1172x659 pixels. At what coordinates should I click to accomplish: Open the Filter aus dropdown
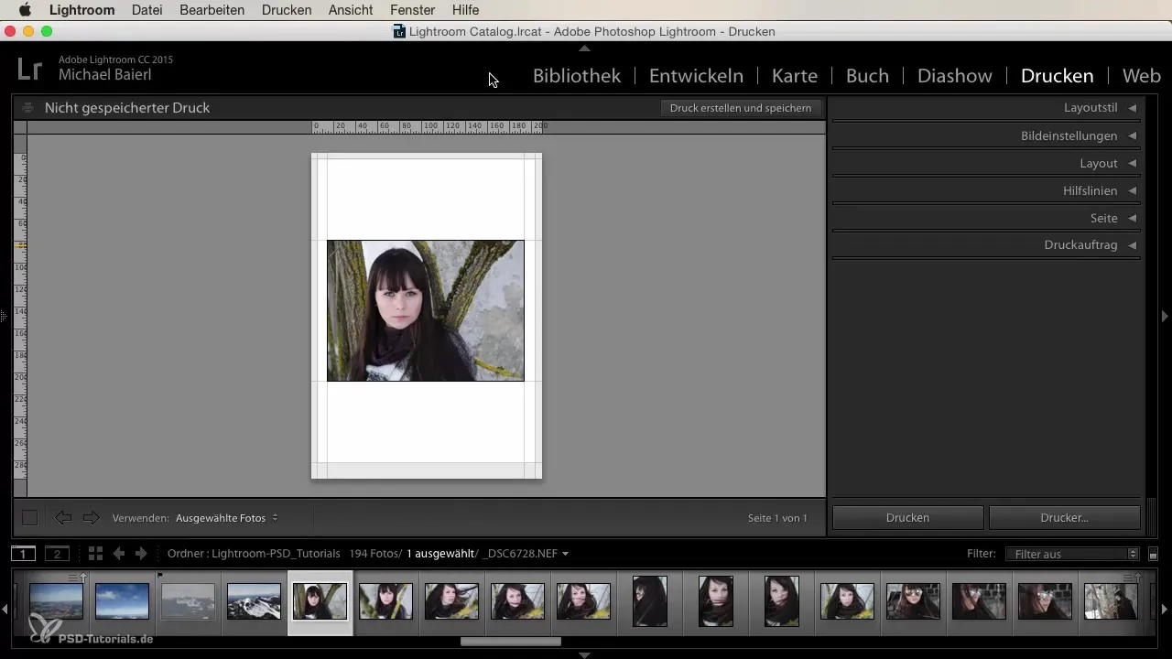1071,554
